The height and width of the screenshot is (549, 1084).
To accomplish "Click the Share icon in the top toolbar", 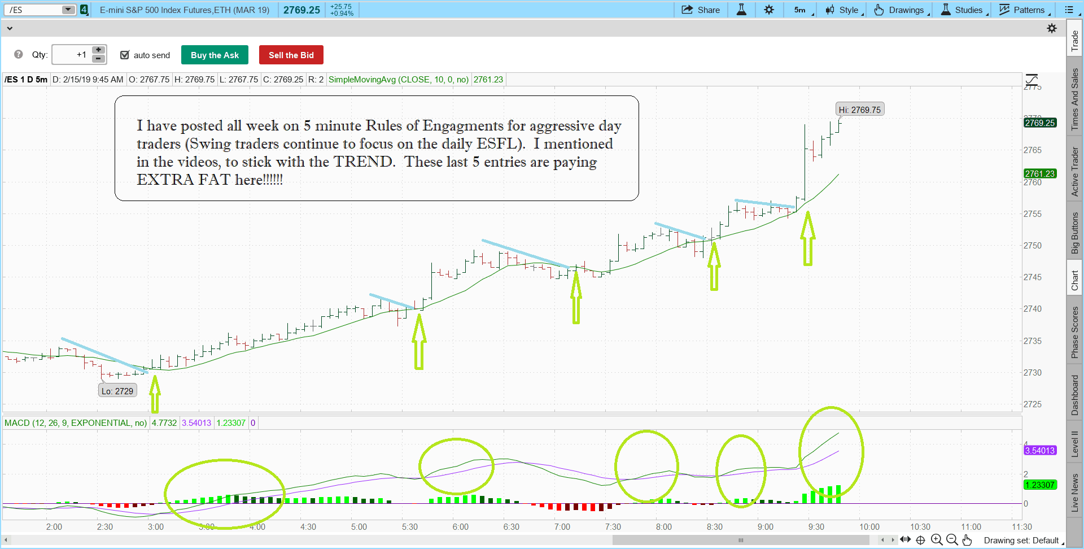I will point(700,10).
